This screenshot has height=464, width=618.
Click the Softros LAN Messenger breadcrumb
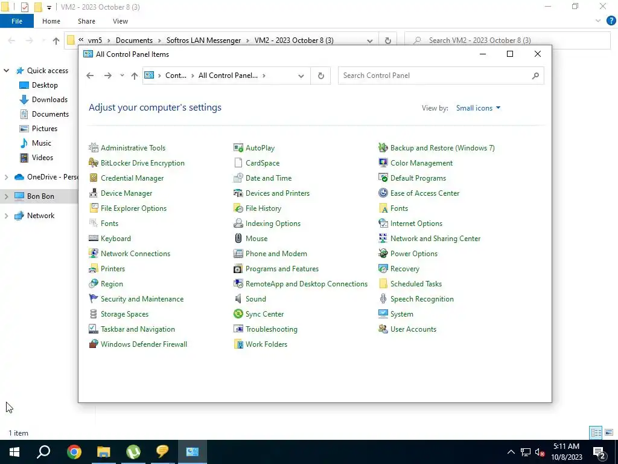[x=203, y=40]
